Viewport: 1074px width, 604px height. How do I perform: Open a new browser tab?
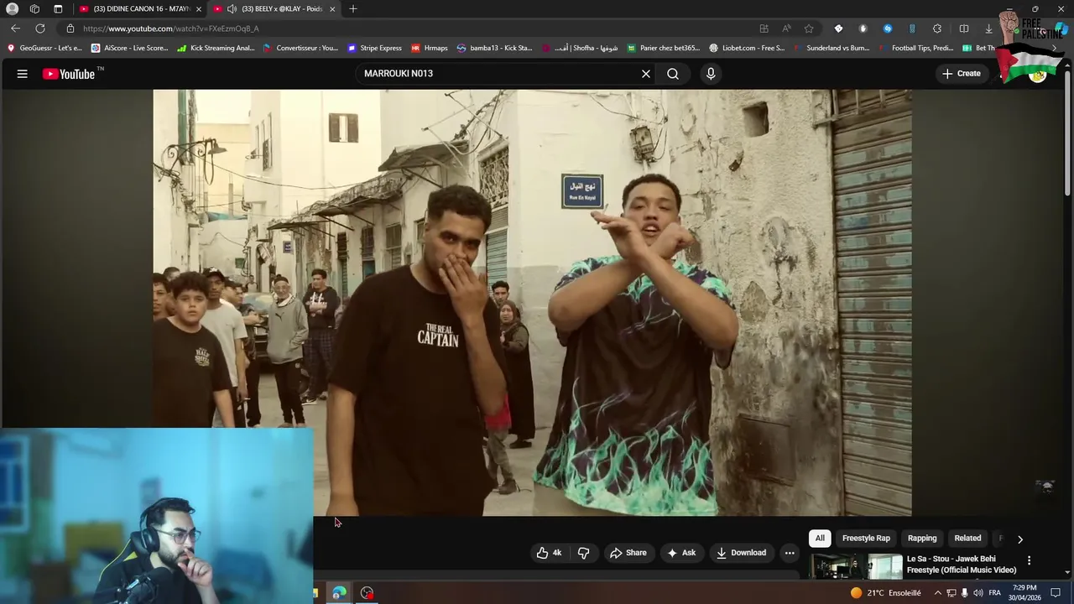click(x=353, y=9)
